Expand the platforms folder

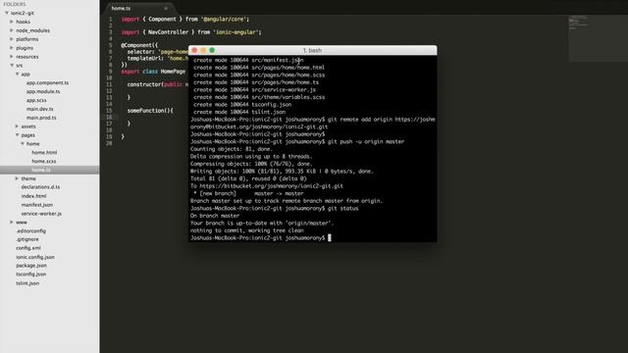(12, 39)
